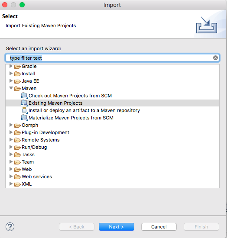Click the artifact jar icon for Install or deploy
This screenshot has height=238, width=227.
24,110
